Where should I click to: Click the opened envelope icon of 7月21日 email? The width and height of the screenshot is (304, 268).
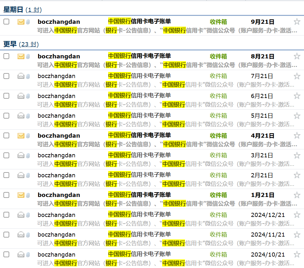pyautogui.click(x=21, y=76)
